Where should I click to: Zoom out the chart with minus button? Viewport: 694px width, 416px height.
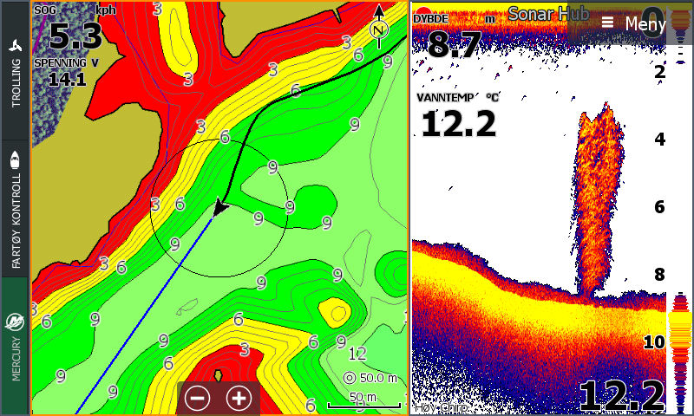pos(198,399)
